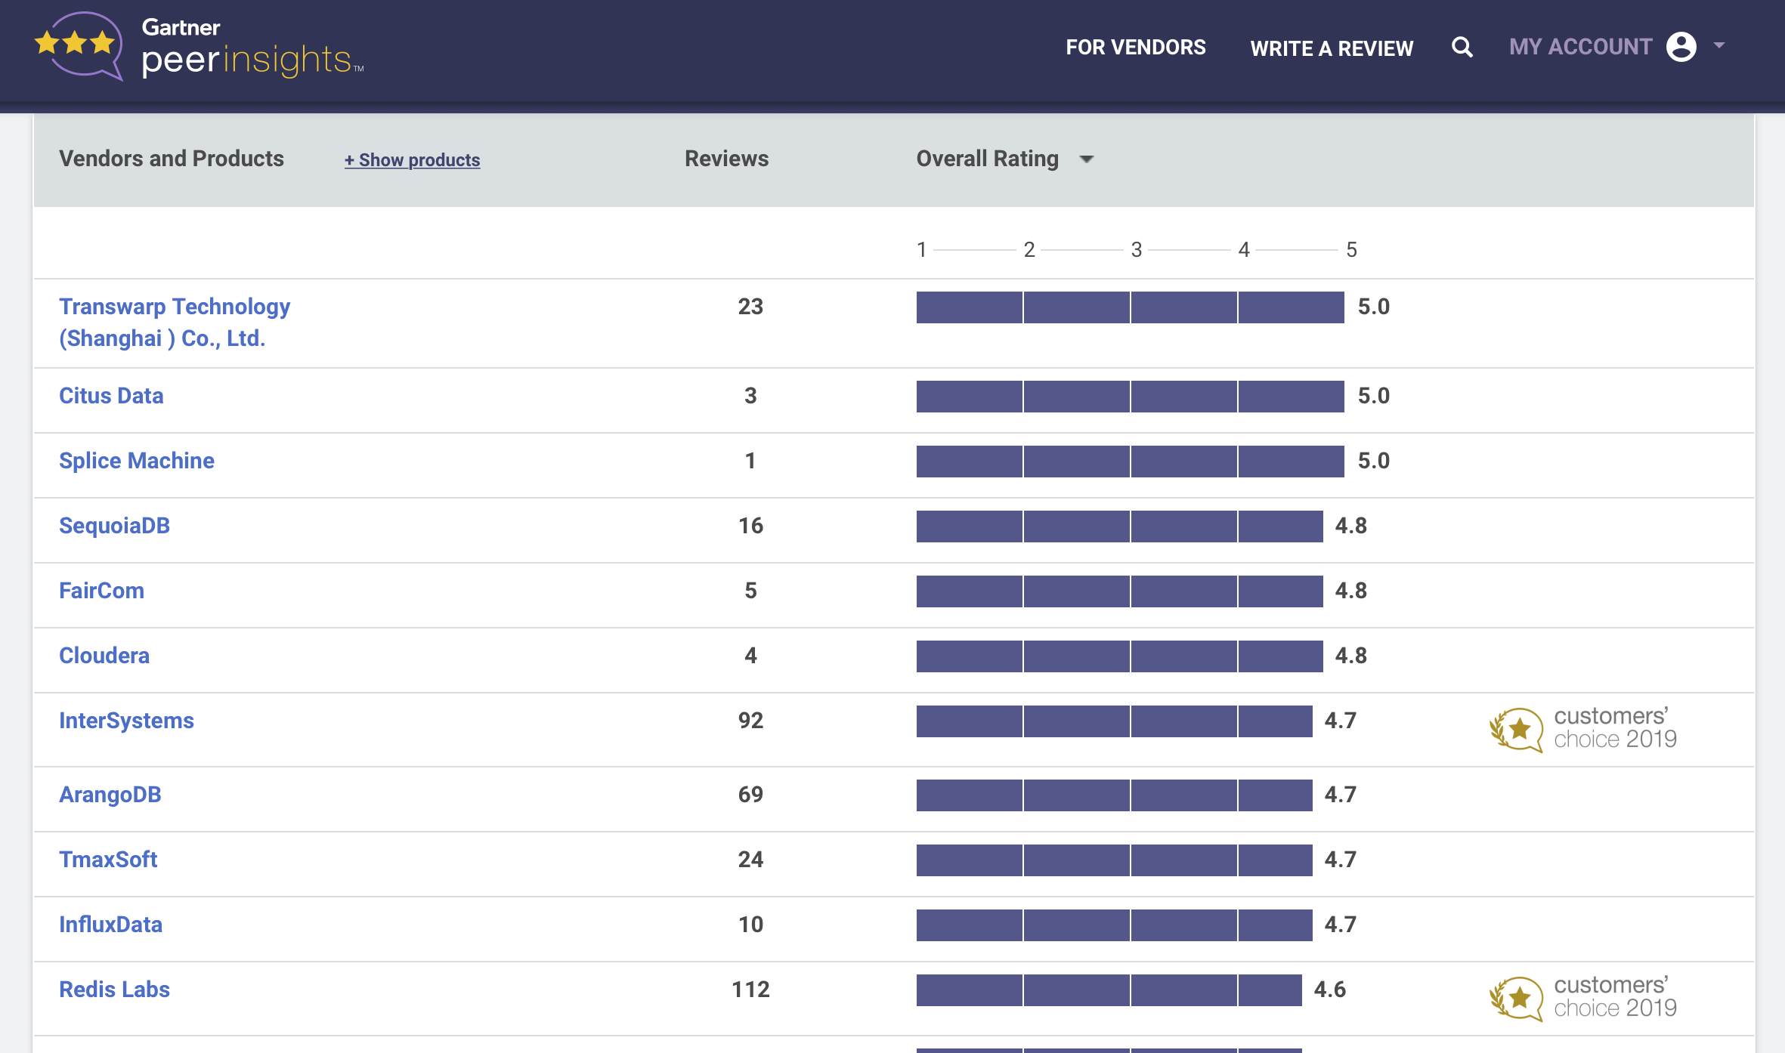The width and height of the screenshot is (1785, 1053).
Task: Click My Account text in header
Action: click(1579, 47)
